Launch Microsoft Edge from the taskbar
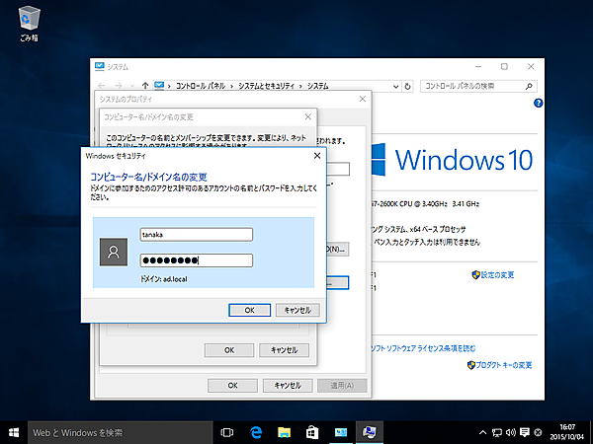This screenshot has width=593, height=444. click(255, 432)
